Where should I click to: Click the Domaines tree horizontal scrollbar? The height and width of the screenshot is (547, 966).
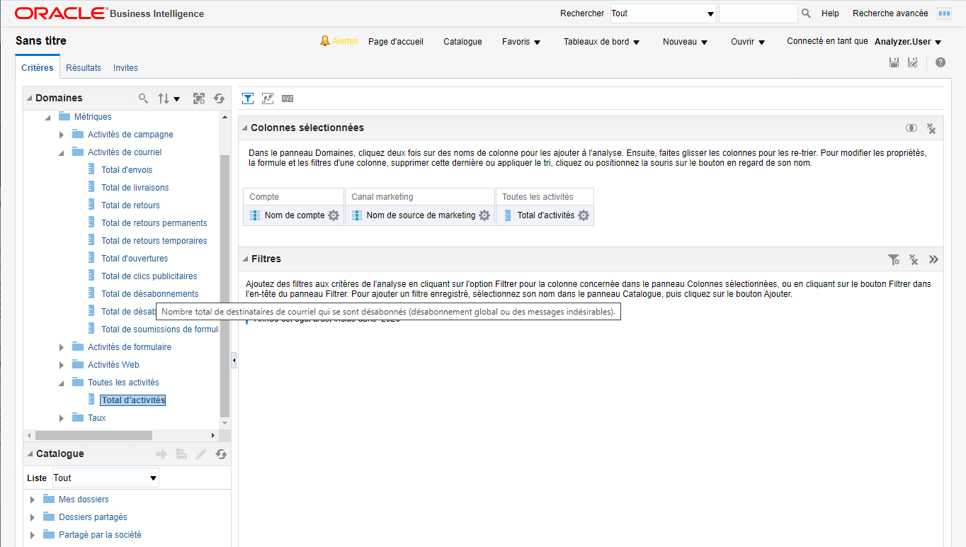[93, 435]
